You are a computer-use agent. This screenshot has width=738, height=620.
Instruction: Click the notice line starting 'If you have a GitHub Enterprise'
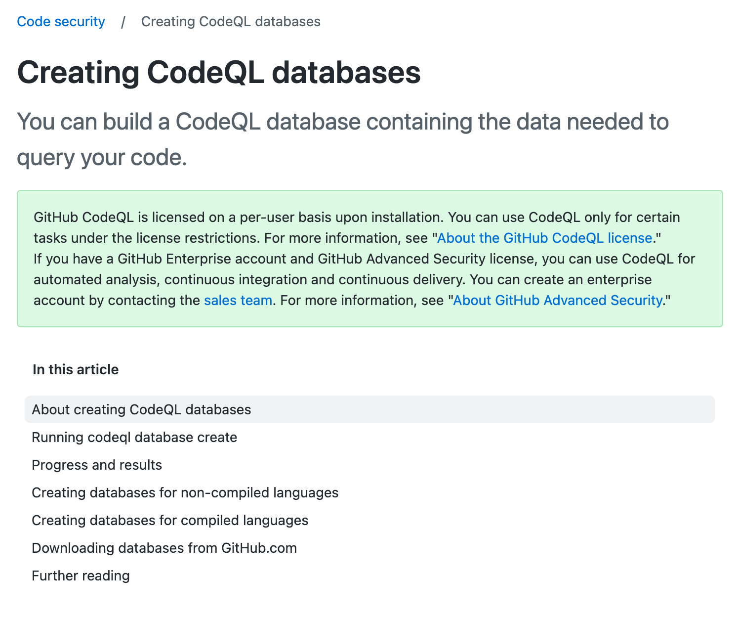(365, 259)
